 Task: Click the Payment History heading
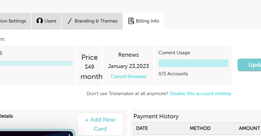click(156, 116)
